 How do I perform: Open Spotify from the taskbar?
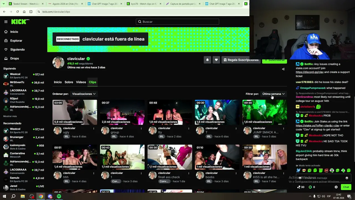pyautogui.click(x=59, y=196)
